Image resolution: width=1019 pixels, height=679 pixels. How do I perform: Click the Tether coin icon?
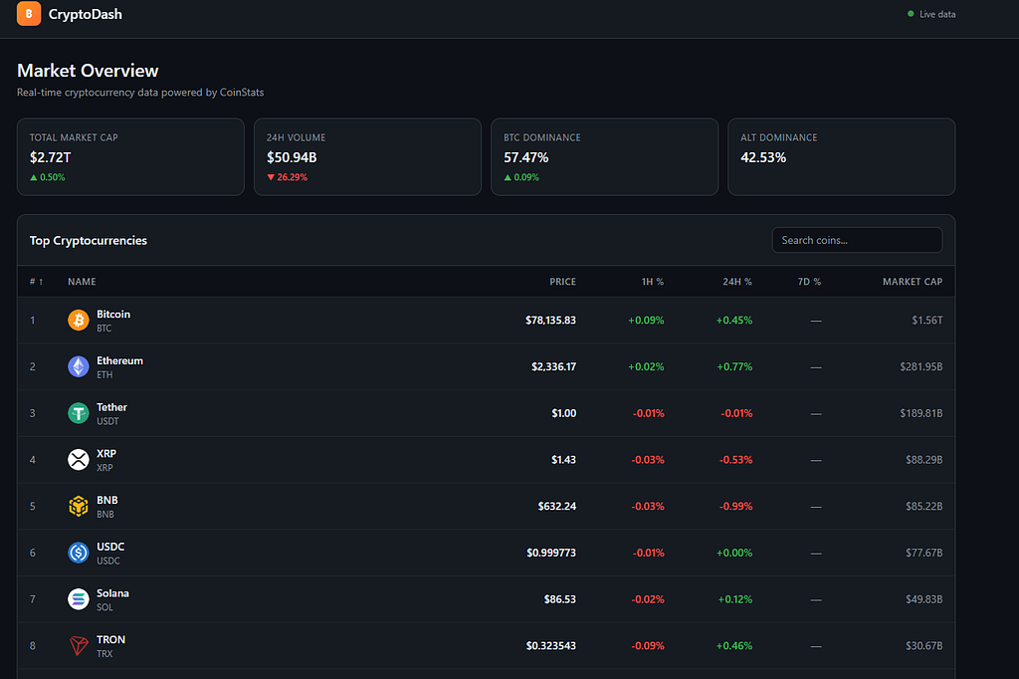pos(79,413)
